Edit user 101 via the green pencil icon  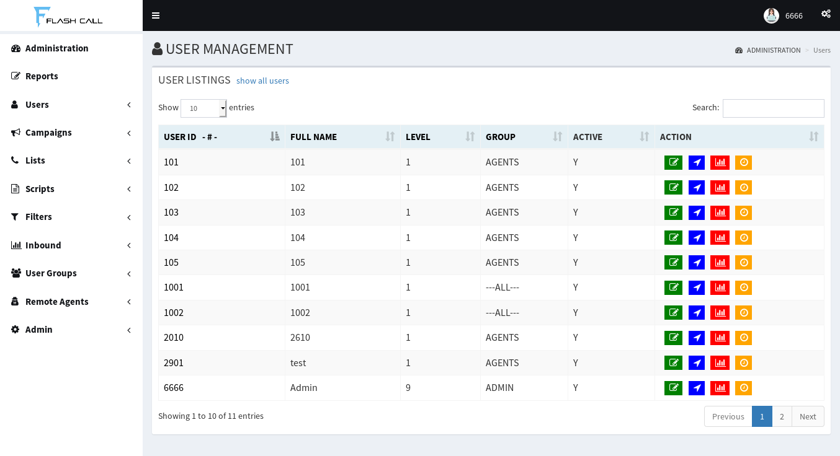pyautogui.click(x=673, y=162)
